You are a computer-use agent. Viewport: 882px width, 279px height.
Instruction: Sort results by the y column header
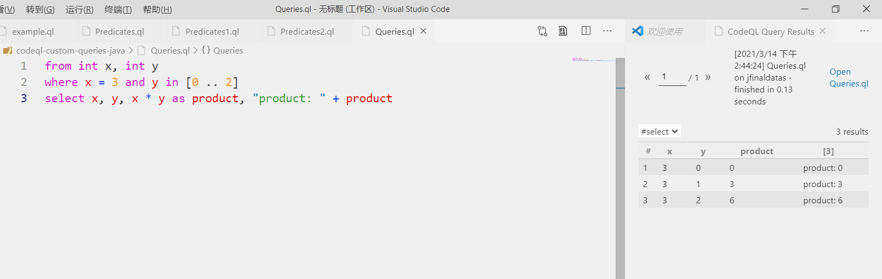(703, 151)
